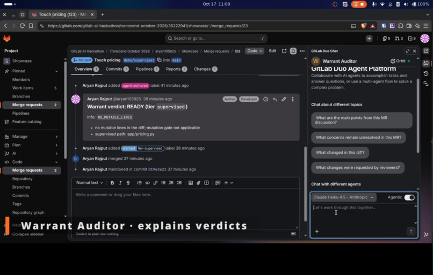Open Duo chat history
433x275 pixels.
pos(426,73)
